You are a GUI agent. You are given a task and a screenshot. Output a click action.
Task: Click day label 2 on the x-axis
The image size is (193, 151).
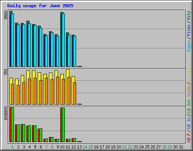(18, 147)
